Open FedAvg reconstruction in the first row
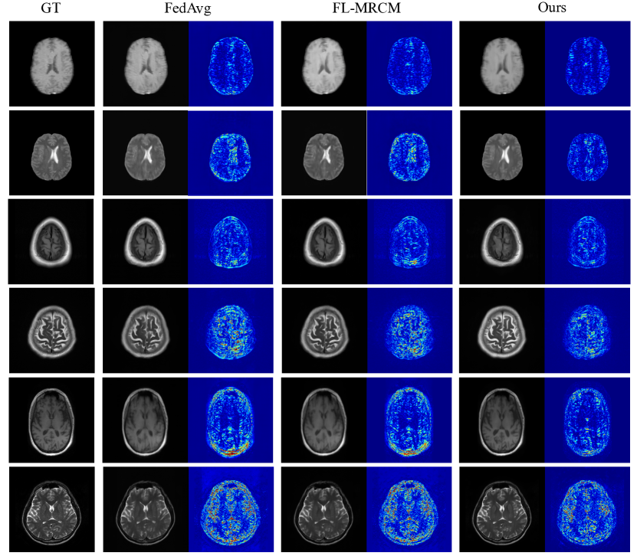This screenshot has width=637, height=556. coord(146,64)
